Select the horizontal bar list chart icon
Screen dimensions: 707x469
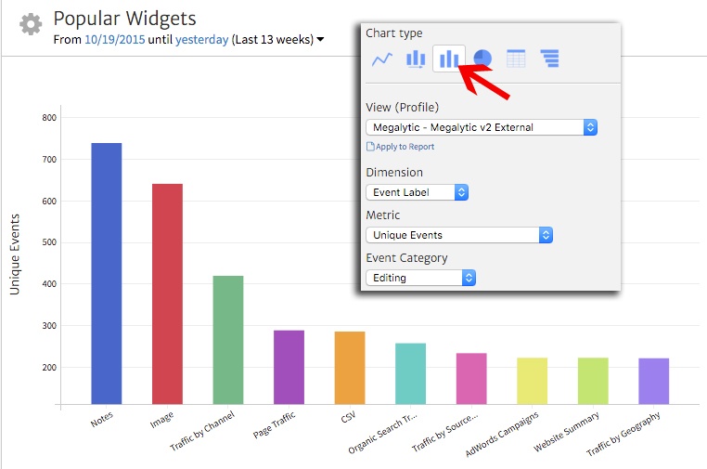pos(550,59)
